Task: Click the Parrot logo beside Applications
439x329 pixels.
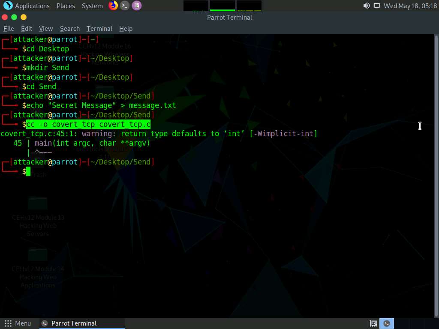Action: coord(8,6)
